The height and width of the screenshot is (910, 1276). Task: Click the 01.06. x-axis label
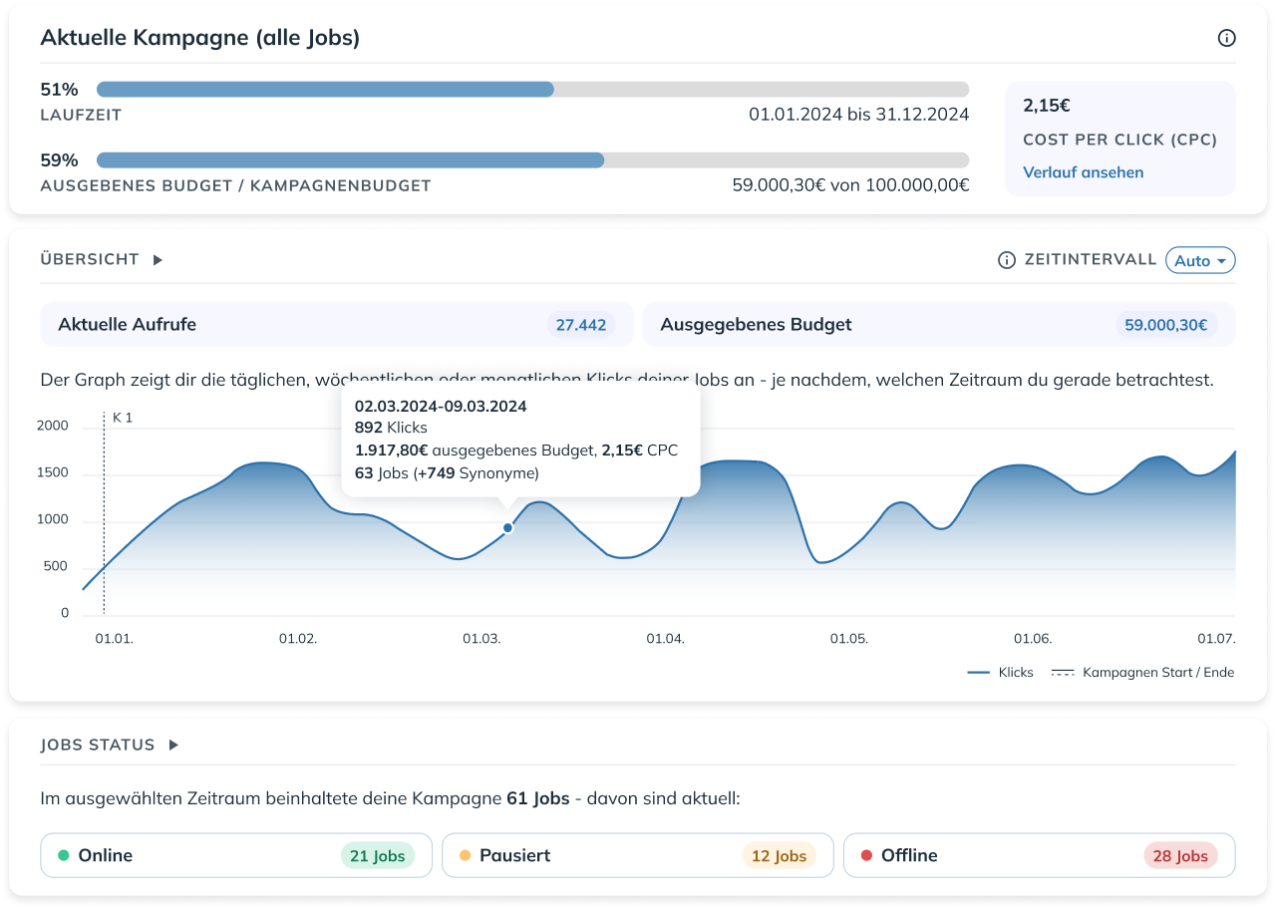click(x=1033, y=639)
